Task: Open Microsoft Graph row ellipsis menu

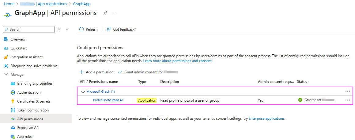Action: coord(348,91)
